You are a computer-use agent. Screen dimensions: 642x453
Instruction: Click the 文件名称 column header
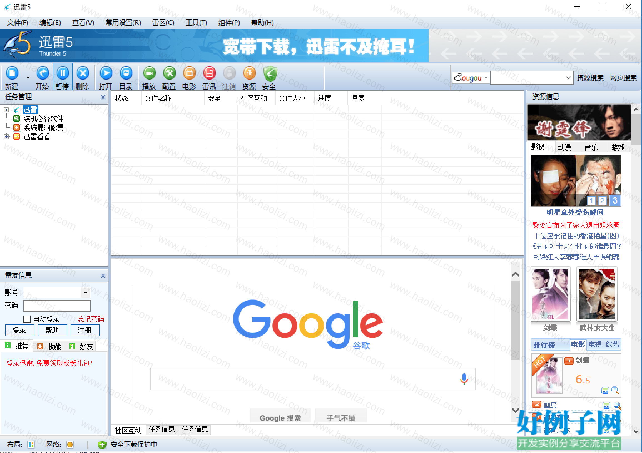pos(173,98)
